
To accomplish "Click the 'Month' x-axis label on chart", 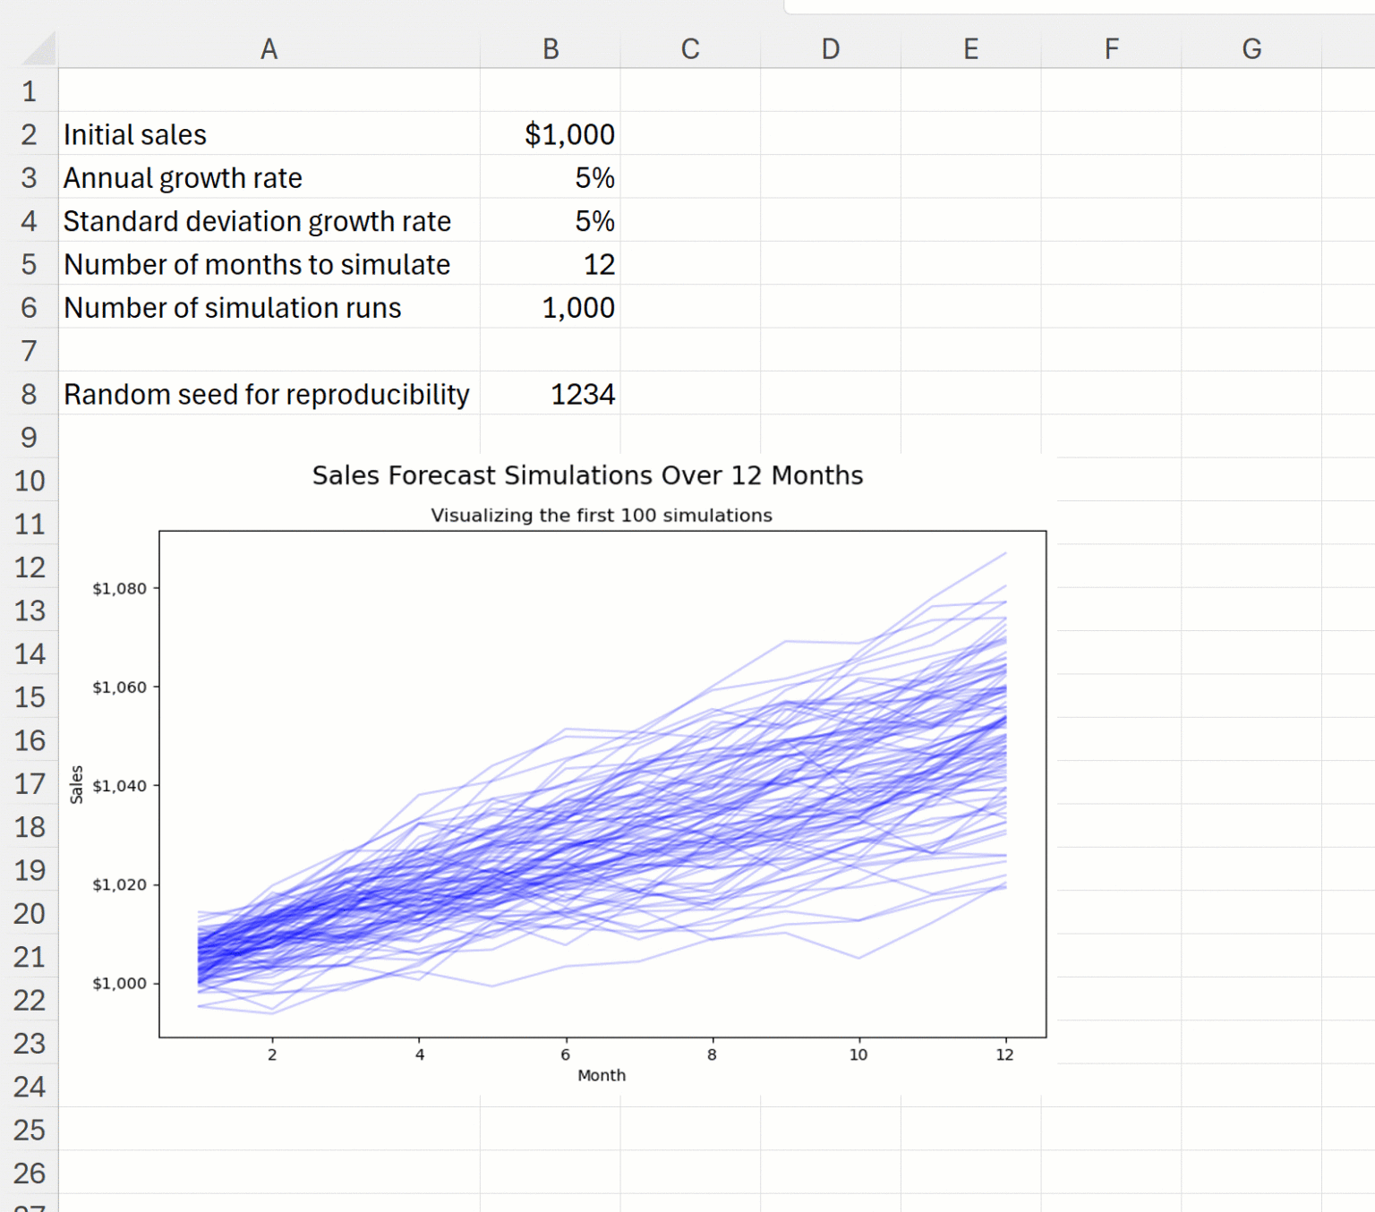I will [601, 1075].
